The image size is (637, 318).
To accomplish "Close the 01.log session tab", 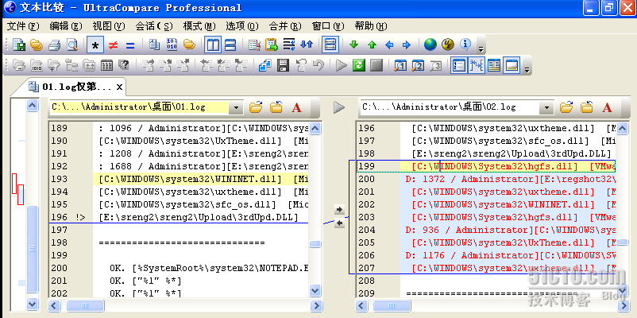I will 119,87.
